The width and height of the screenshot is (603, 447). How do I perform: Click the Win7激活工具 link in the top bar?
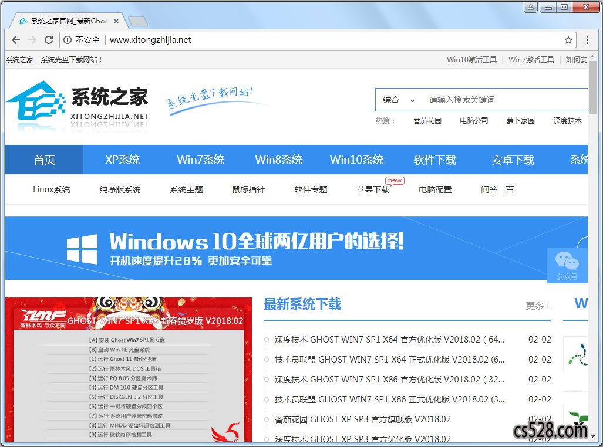coord(531,60)
